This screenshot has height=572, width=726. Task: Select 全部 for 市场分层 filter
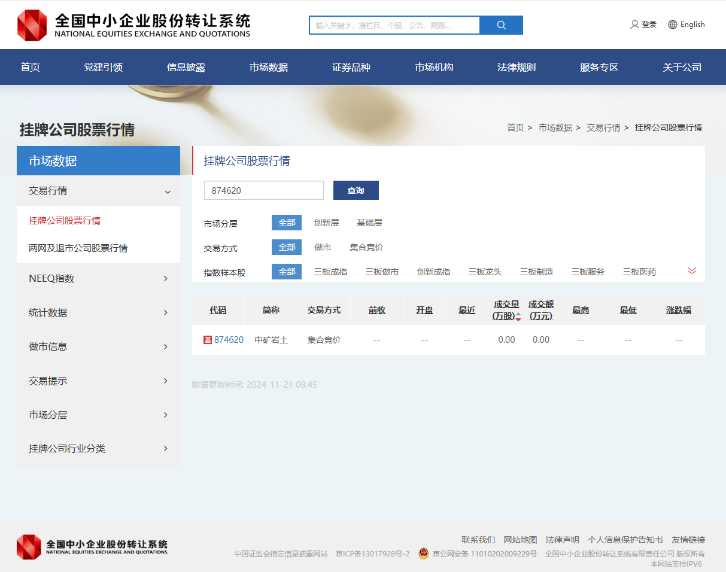[x=287, y=223]
